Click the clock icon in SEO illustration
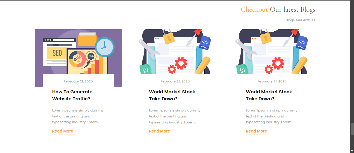This screenshot has height=153, width=354. pos(105,47)
